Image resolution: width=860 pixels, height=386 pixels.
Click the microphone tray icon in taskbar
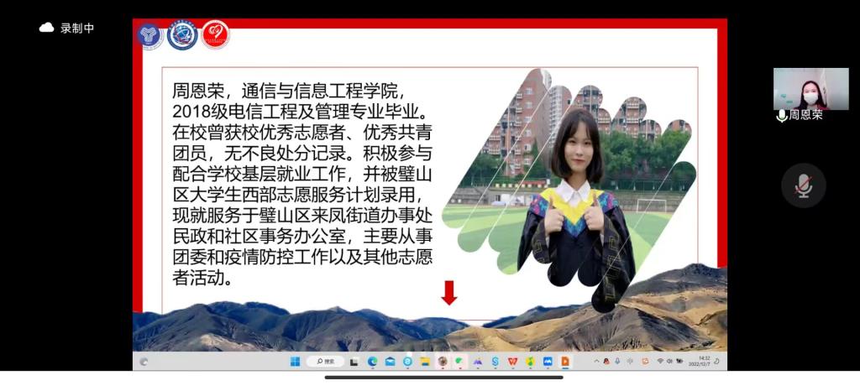(617, 362)
